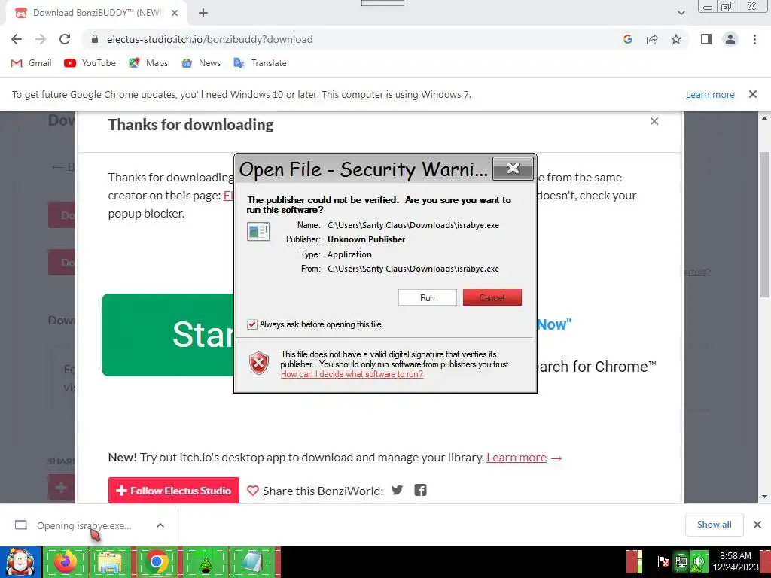Open a new browser tab

pos(203,13)
